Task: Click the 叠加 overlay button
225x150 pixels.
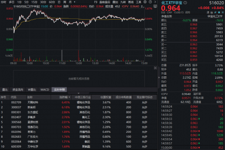Action: click(115, 2)
